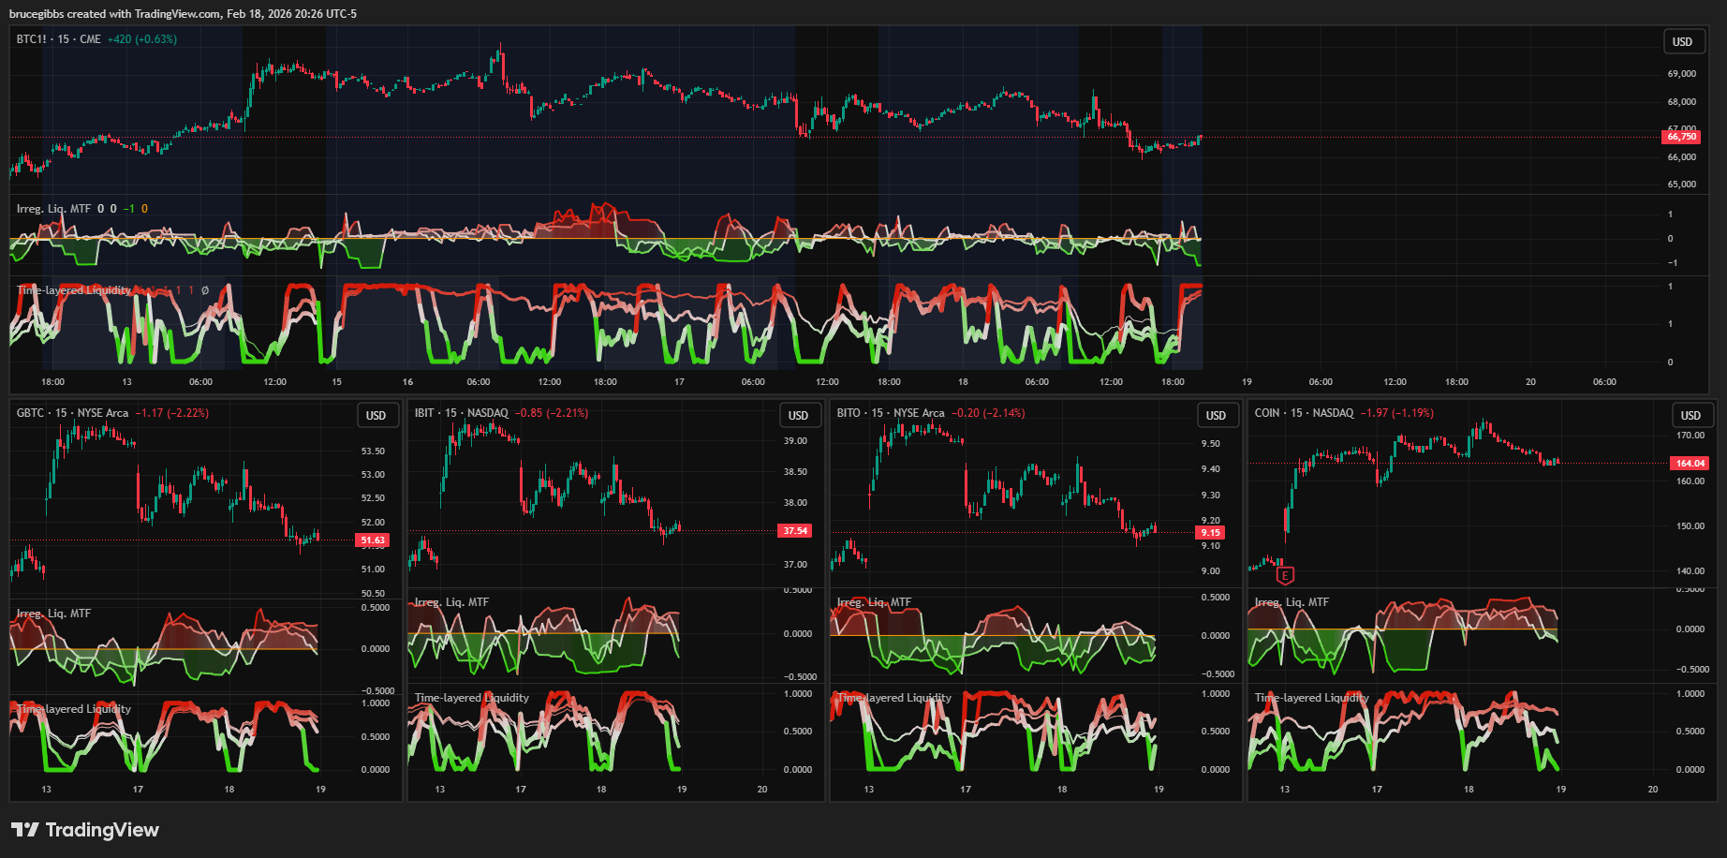Image resolution: width=1727 pixels, height=858 pixels.
Task: Click the 66,750 last price label
Action: 1681,137
